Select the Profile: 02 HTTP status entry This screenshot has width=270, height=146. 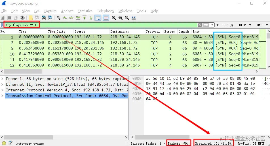pyautogui.click(x=251, y=143)
